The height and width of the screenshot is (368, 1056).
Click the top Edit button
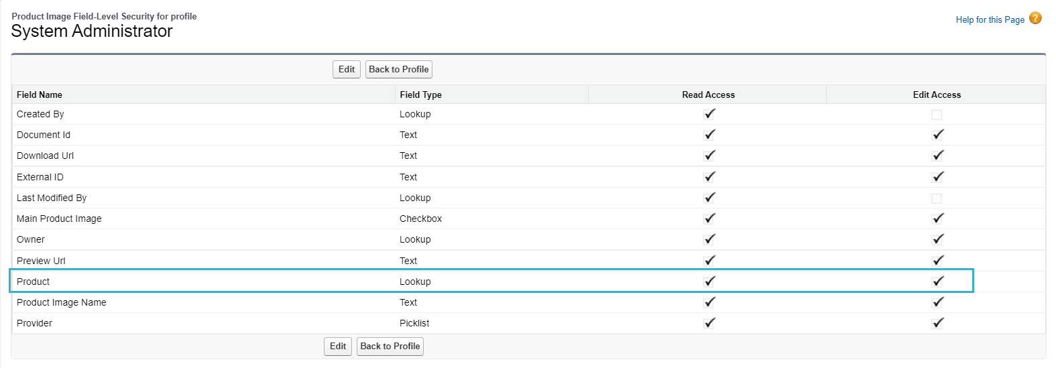pyautogui.click(x=346, y=69)
